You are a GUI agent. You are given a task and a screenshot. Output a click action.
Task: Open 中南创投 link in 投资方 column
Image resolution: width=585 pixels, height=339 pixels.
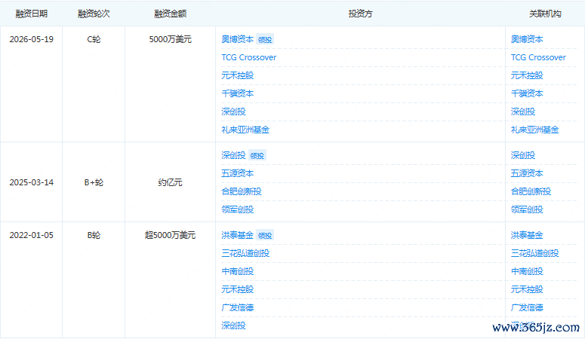[237, 271]
